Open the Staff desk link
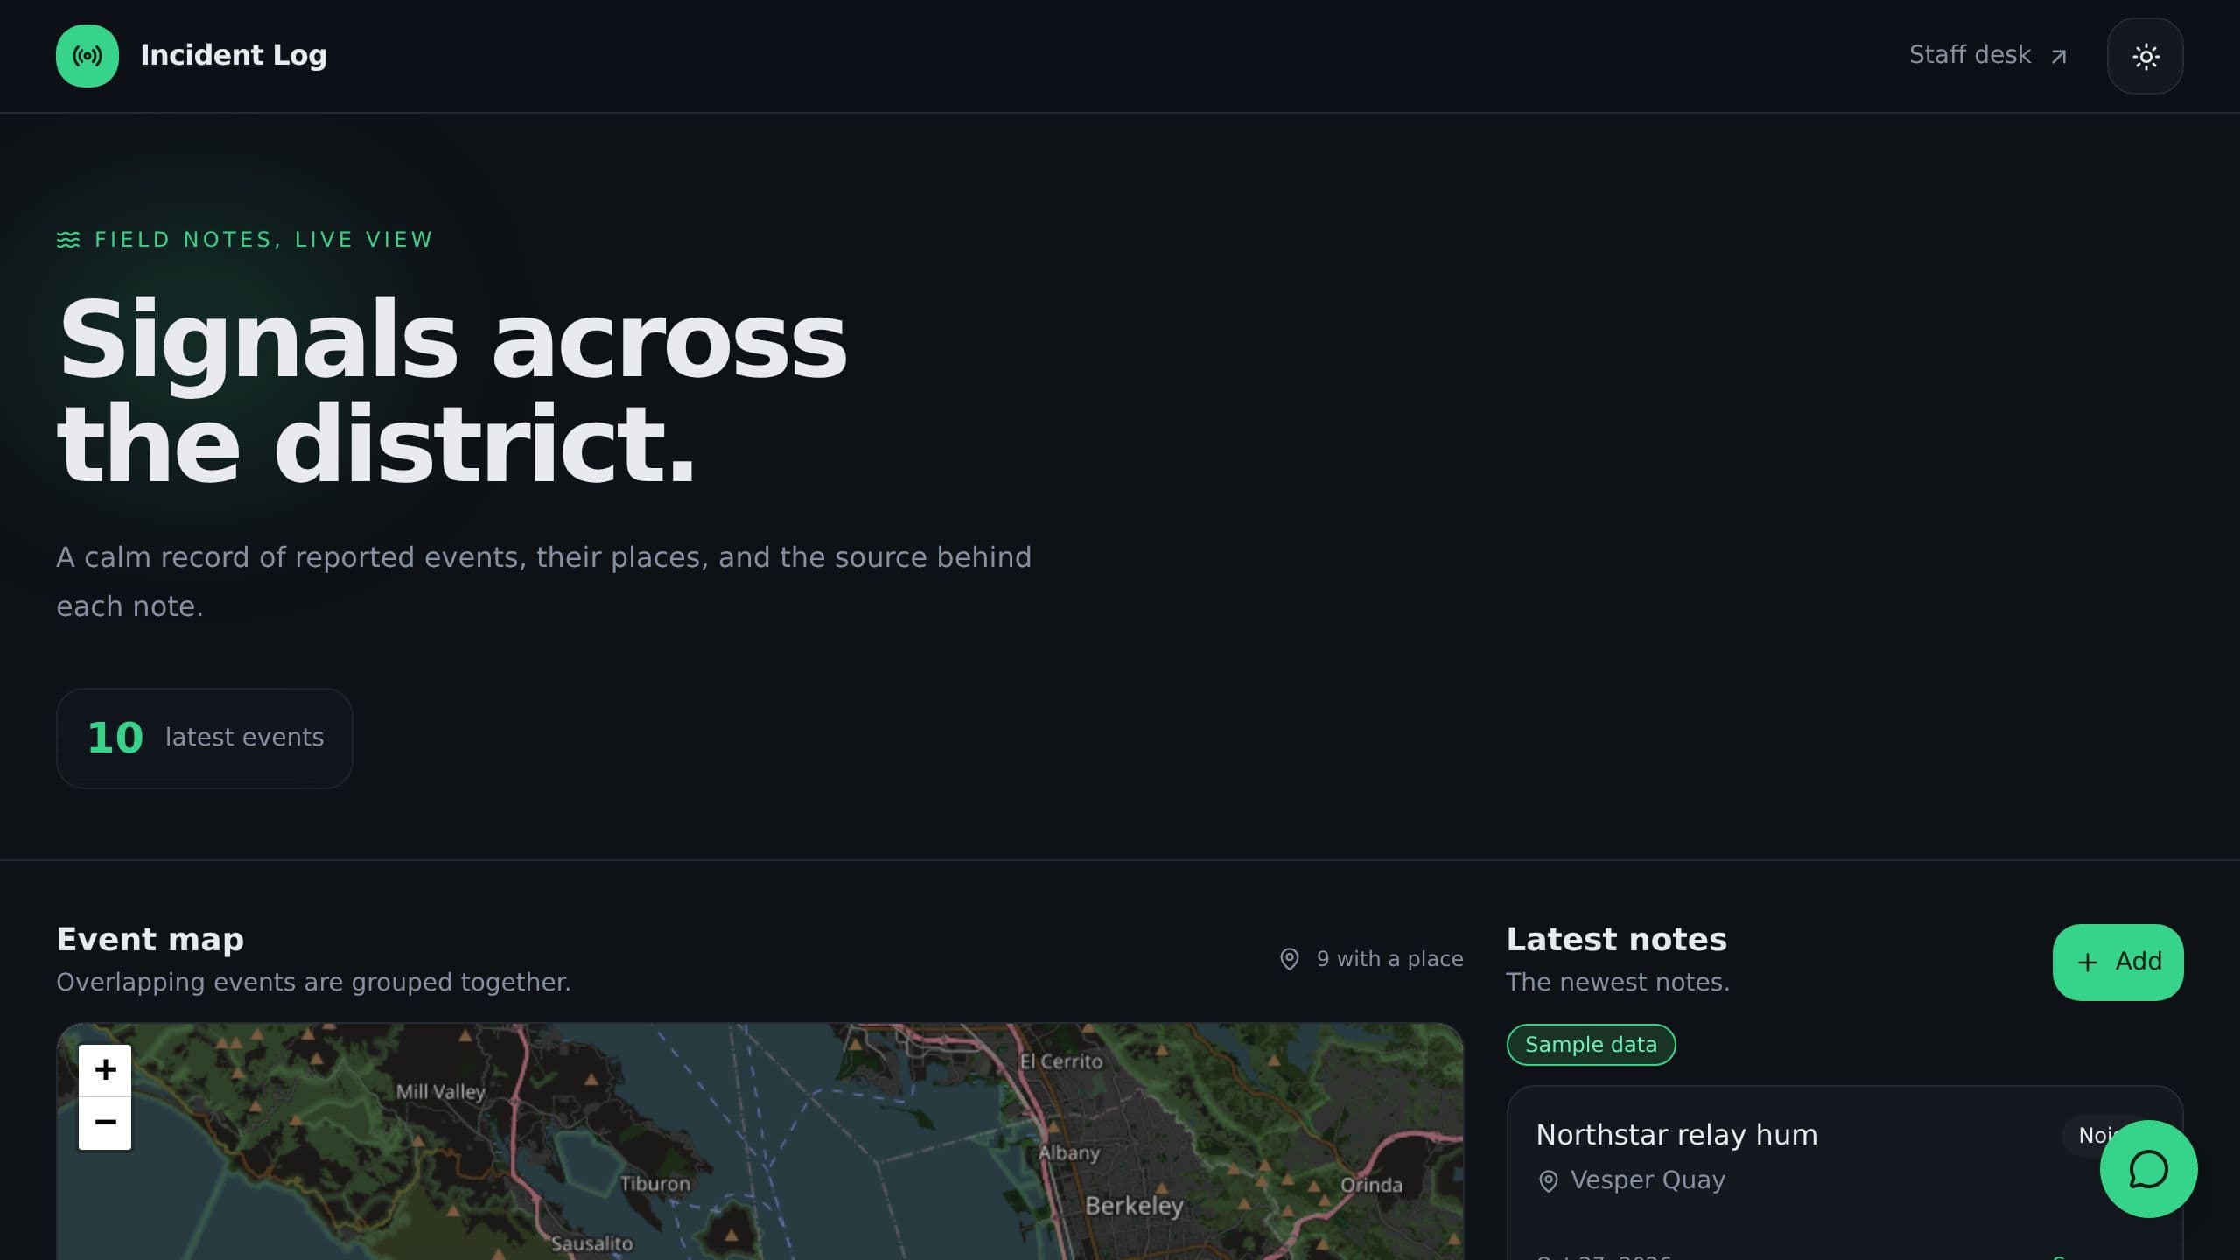The height and width of the screenshot is (1260, 2240). (1988, 55)
